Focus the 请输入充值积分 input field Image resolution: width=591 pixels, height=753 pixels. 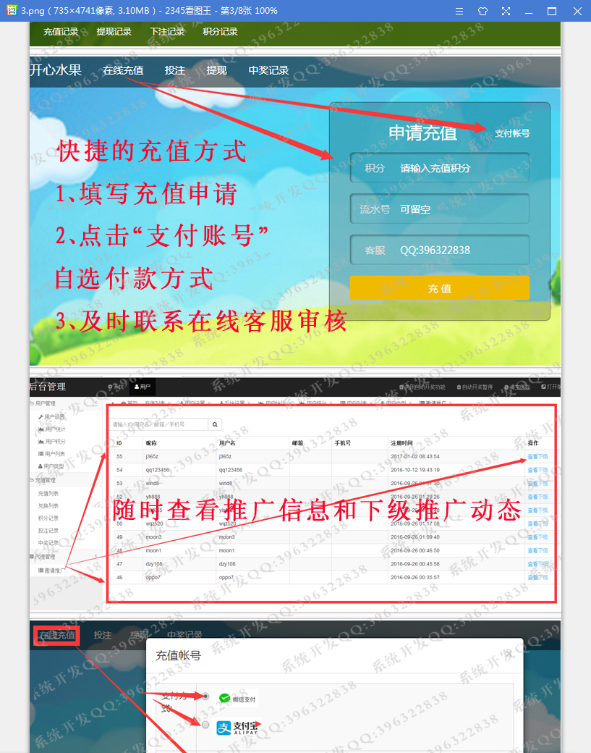coord(439,167)
